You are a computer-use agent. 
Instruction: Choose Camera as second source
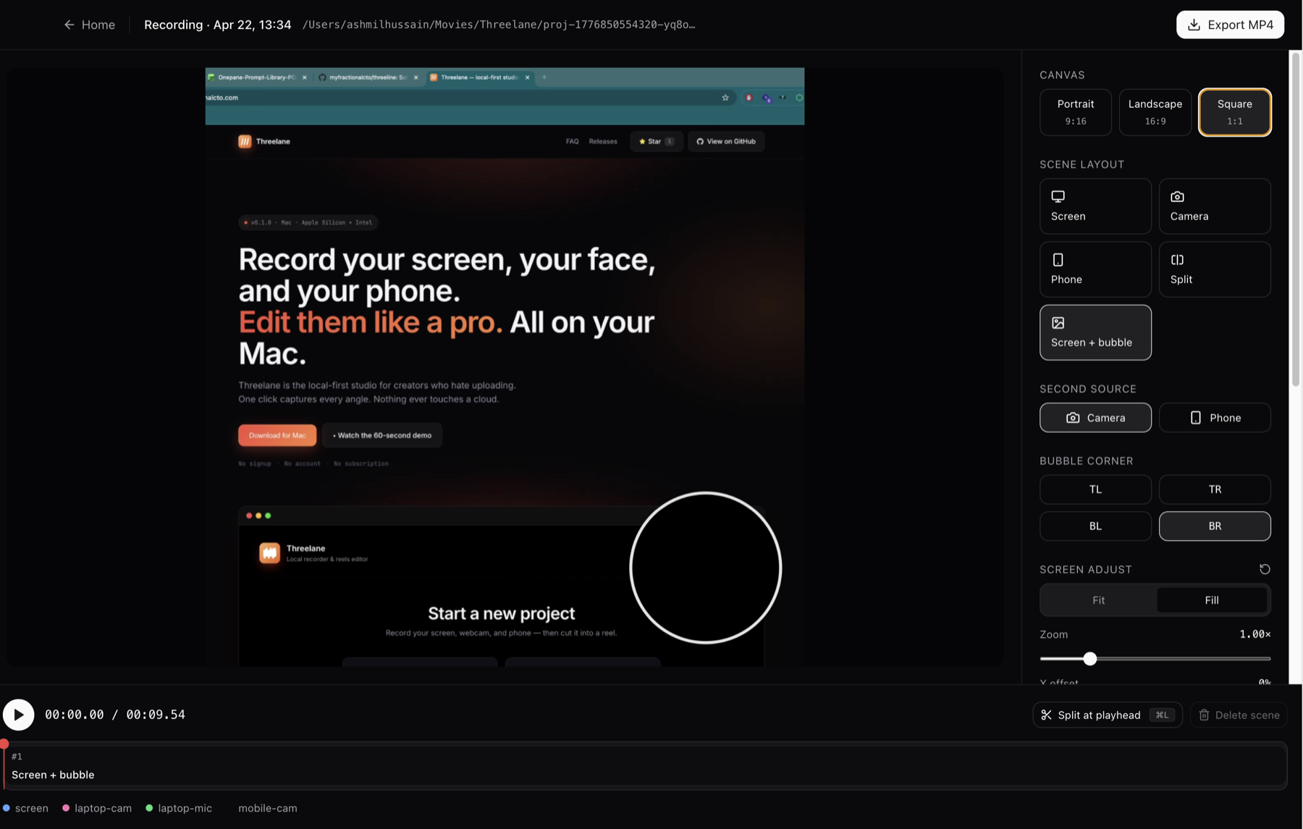coord(1095,418)
